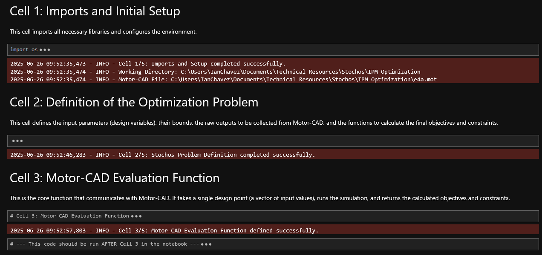Select the "Cell 1: Imports and Initial Setup" heading
The image size is (542, 255).
tap(95, 11)
